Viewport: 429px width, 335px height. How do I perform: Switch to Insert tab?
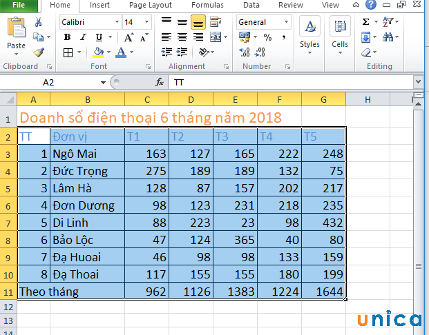tap(99, 5)
